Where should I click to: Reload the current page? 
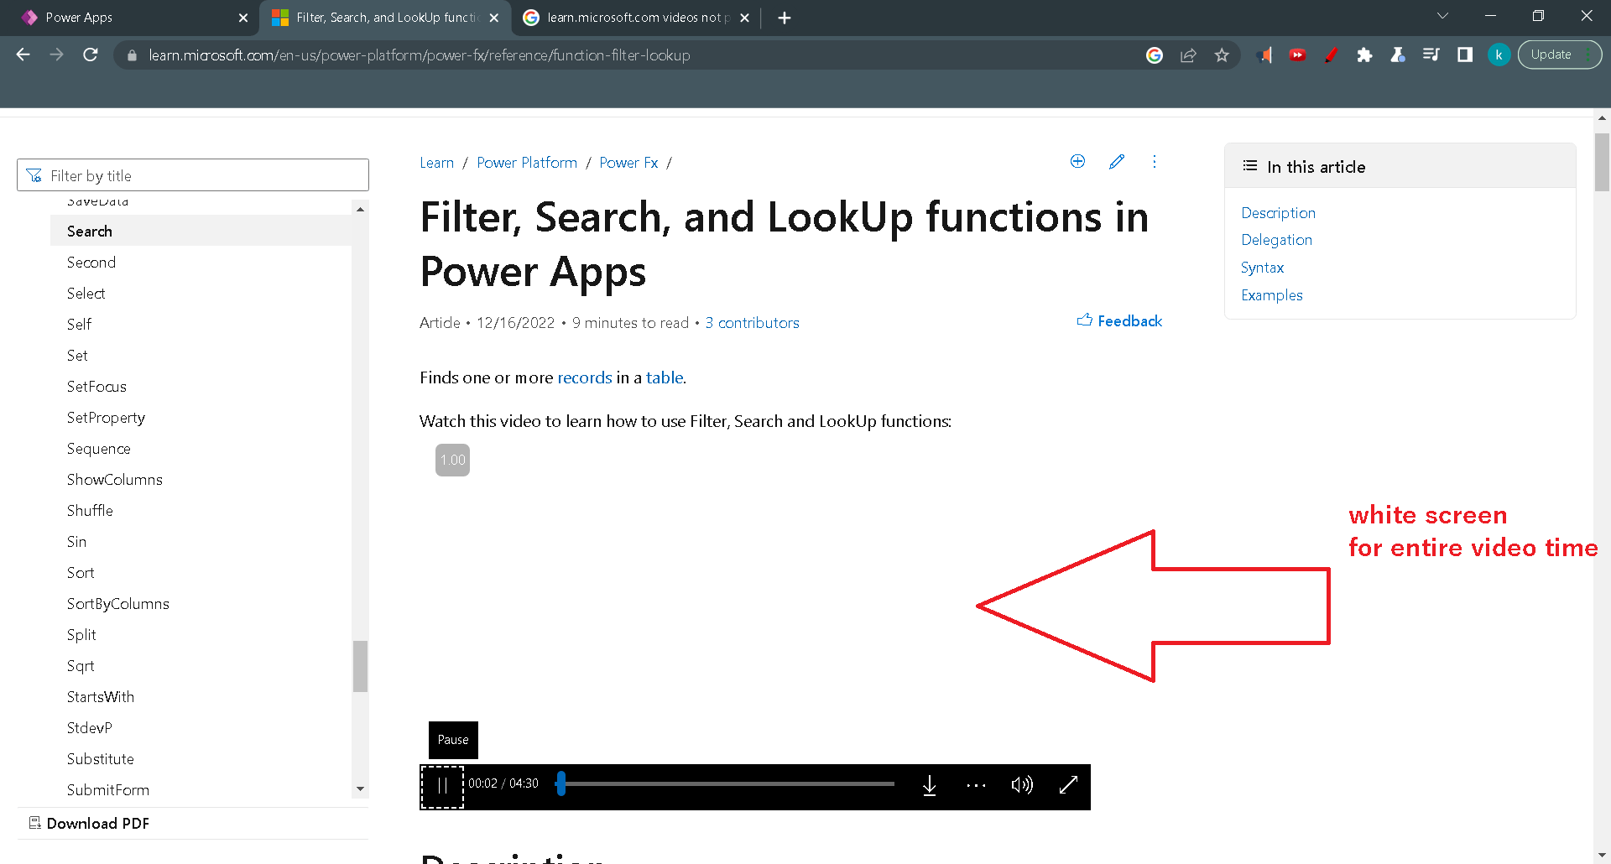(x=91, y=55)
